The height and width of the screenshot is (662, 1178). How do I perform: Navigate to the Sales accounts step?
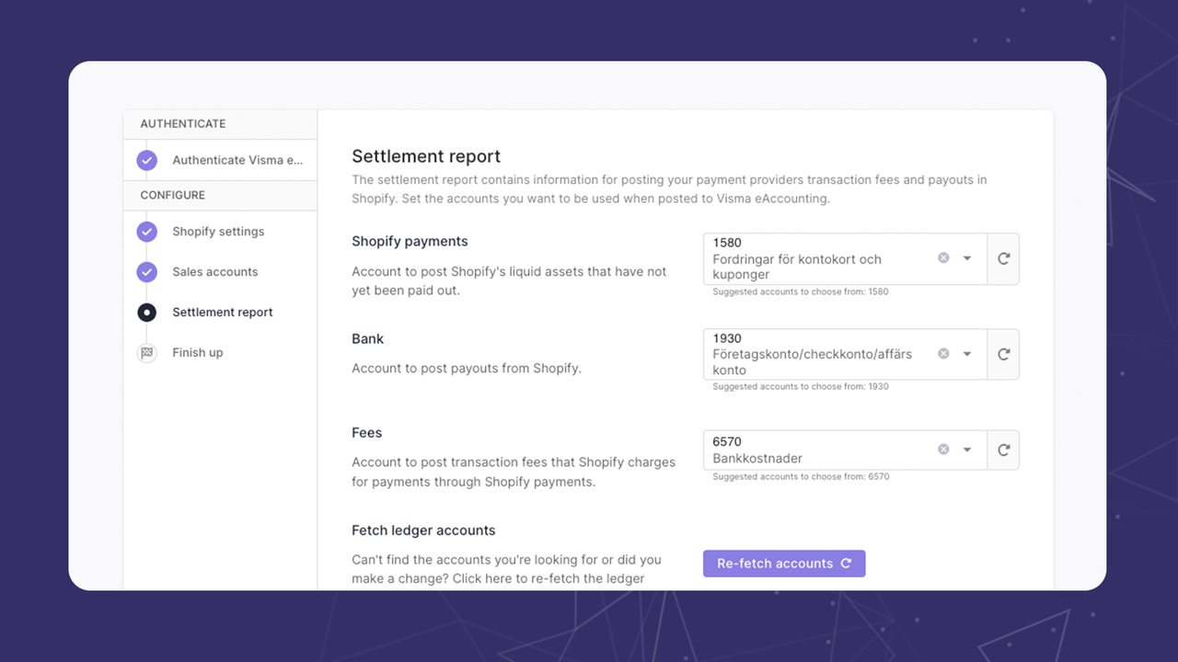point(215,271)
